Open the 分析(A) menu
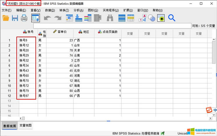217x136 pixels. (x=78, y=10)
